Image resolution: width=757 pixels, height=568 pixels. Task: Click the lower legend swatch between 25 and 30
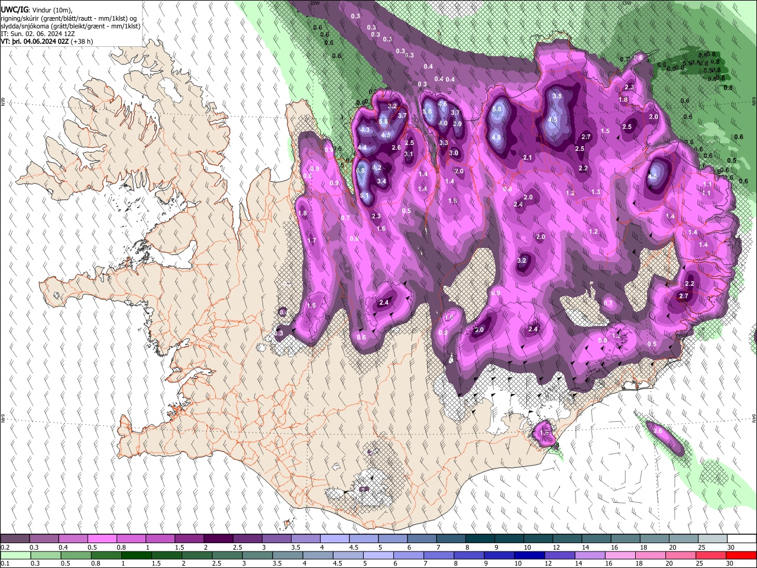click(x=710, y=555)
